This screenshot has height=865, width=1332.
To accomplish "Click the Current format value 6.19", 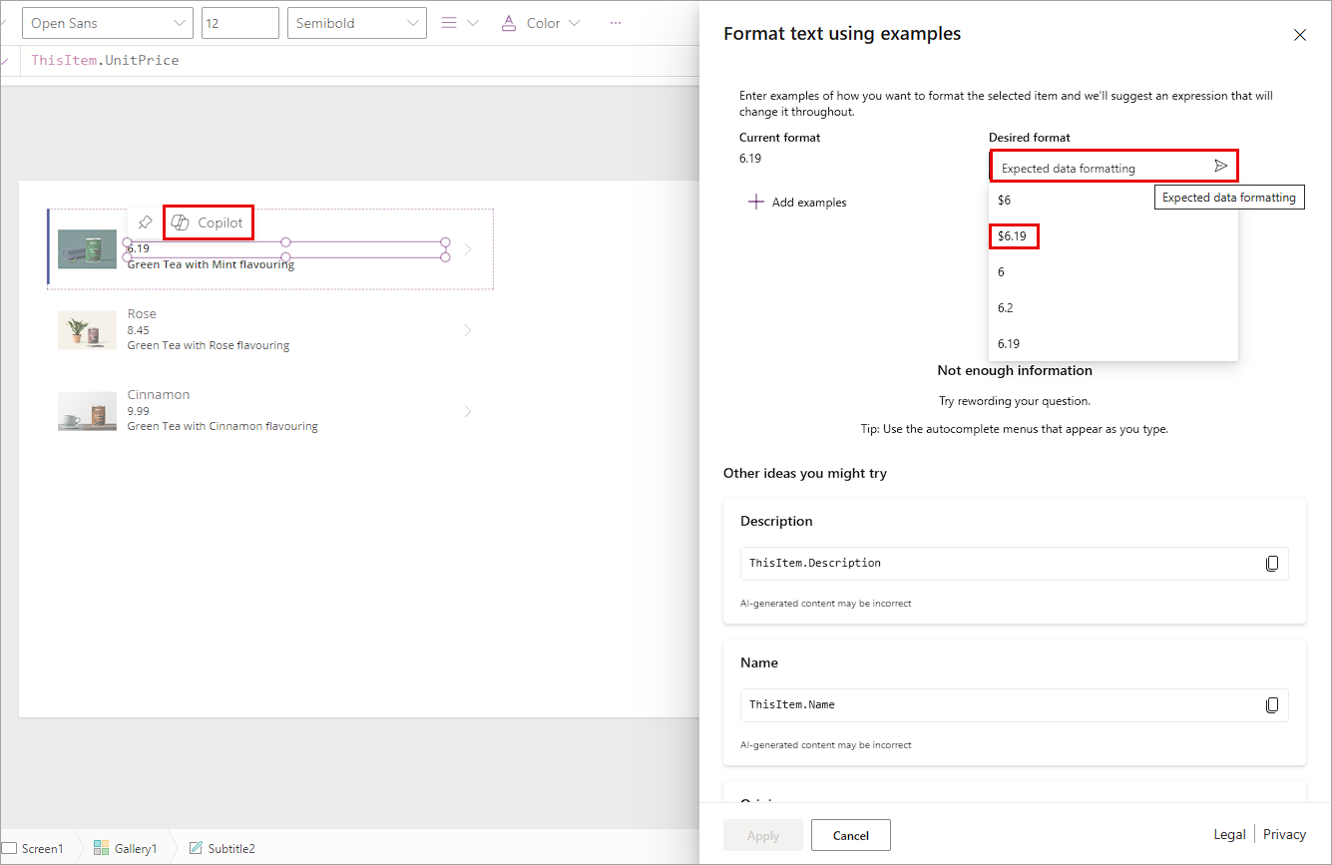I will tap(750, 159).
